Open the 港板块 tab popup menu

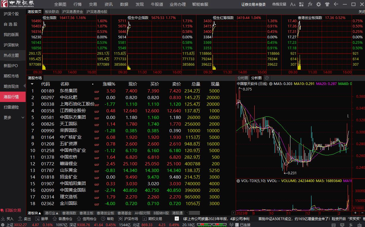[35, 213]
